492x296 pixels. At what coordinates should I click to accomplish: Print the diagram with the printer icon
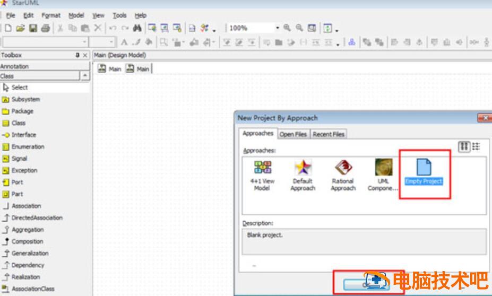coord(46,28)
